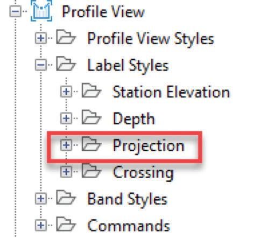Expand the Commands node
Screen dimensions: 253x238
[41, 225]
